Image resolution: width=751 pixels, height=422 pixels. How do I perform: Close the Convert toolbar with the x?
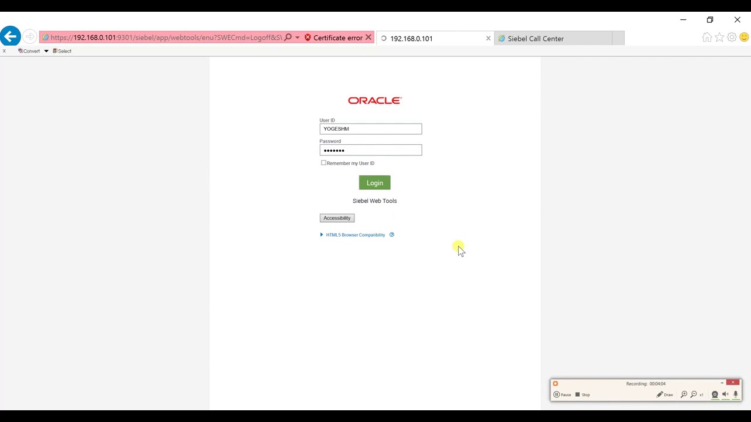[4, 51]
